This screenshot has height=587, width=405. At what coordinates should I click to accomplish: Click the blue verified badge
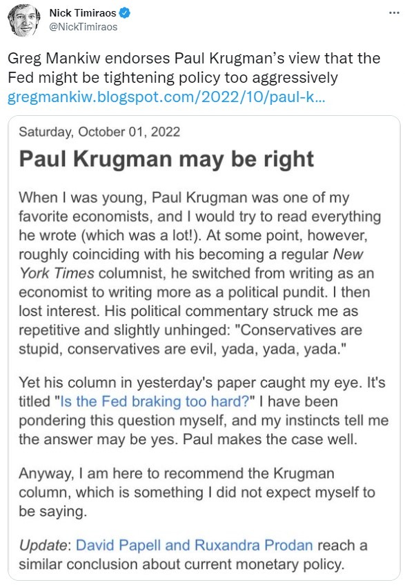[x=125, y=13]
